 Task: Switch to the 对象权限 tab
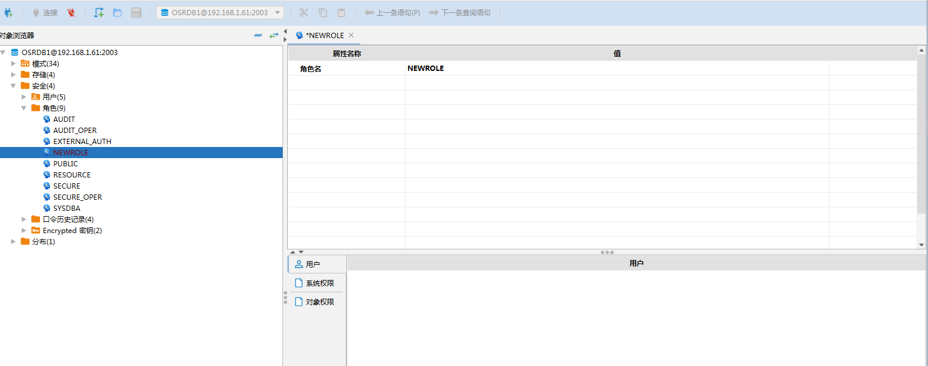click(317, 302)
